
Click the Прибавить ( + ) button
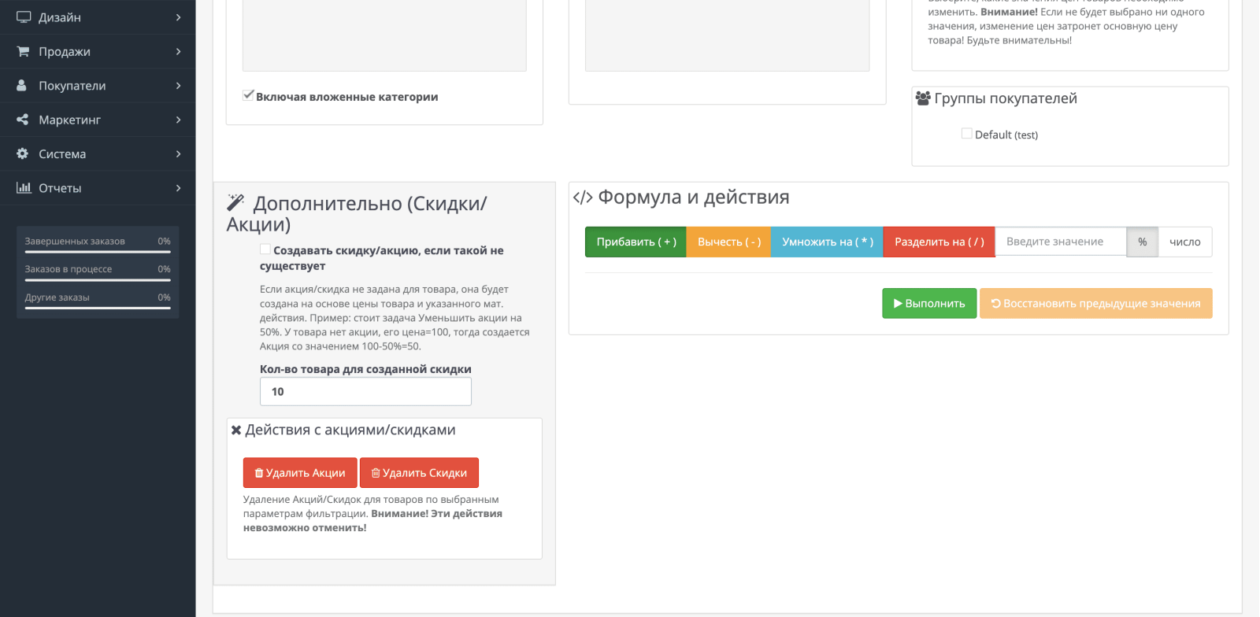tap(636, 242)
